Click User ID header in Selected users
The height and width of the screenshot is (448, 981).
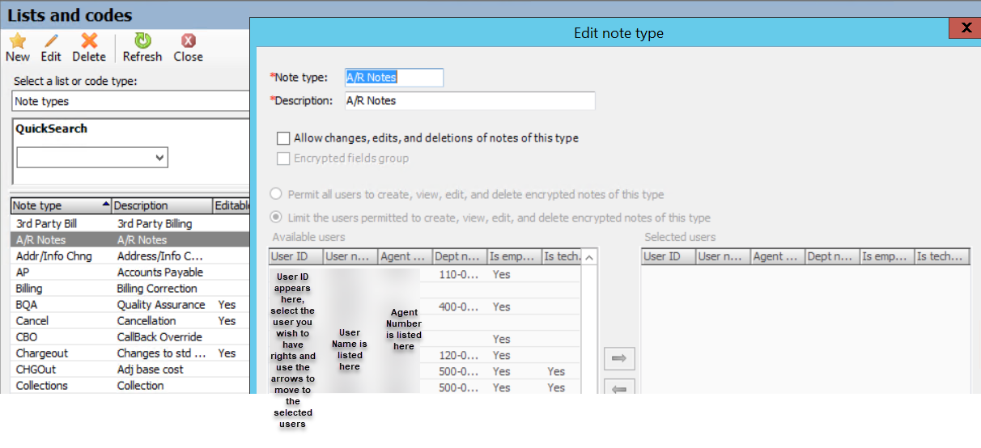[x=669, y=256]
